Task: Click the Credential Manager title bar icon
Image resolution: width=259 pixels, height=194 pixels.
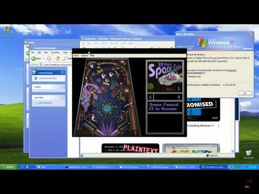Action: (31, 48)
